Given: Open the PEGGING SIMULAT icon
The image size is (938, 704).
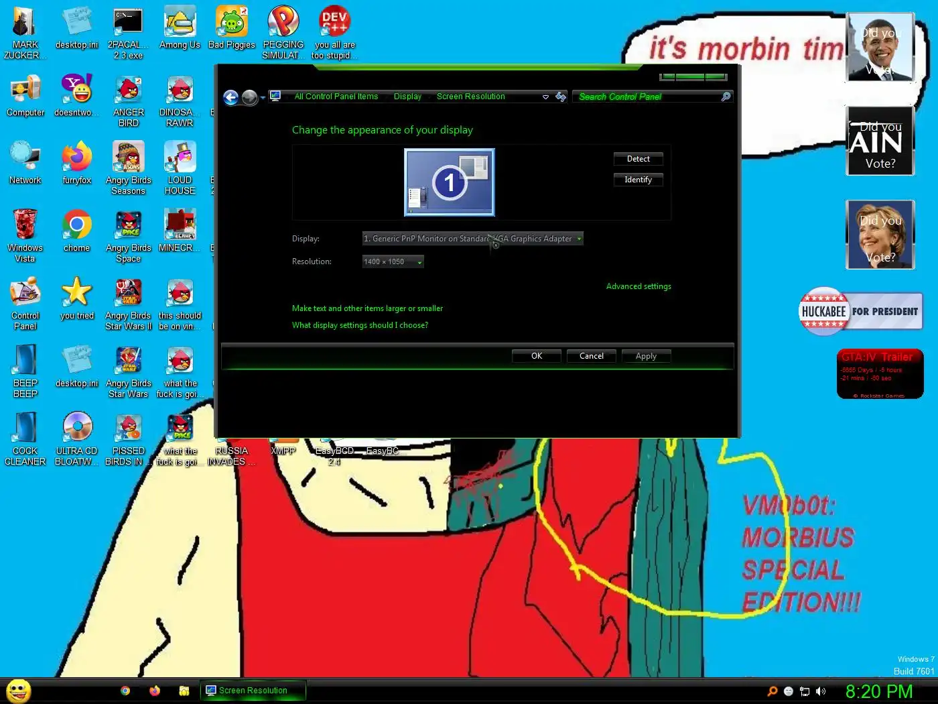Looking at the screenshot, I should 283,32.
